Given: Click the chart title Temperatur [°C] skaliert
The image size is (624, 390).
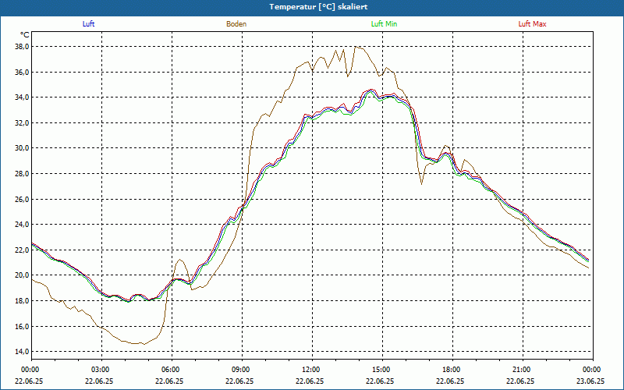Looking at the screenshot, I should pos(318,7).
